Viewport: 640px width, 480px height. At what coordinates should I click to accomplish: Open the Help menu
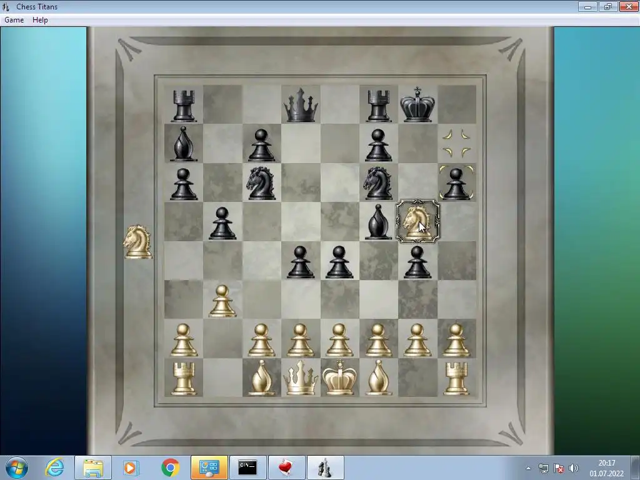pyautogui.click(x=40, y=19)
